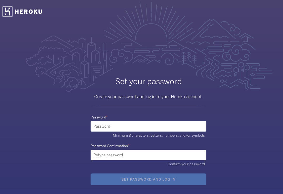Image resolution: width=283 pixels, height=194 pixels.
Task: Click the small house illustration near mountain
Action: pyautogui.click(x=245, y=38)
